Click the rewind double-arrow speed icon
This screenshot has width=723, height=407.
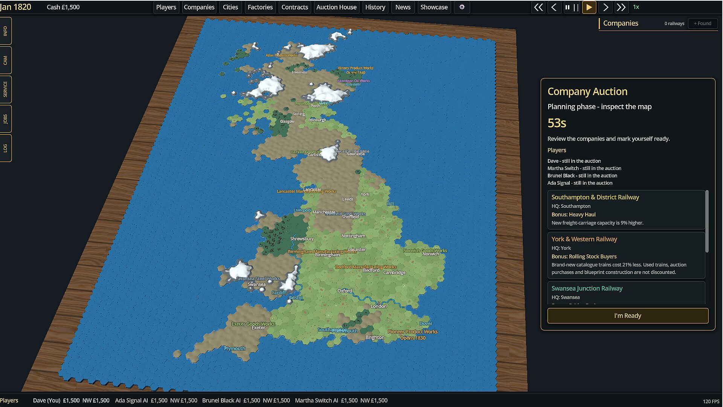pyautogui.click(x=538, y=7)
